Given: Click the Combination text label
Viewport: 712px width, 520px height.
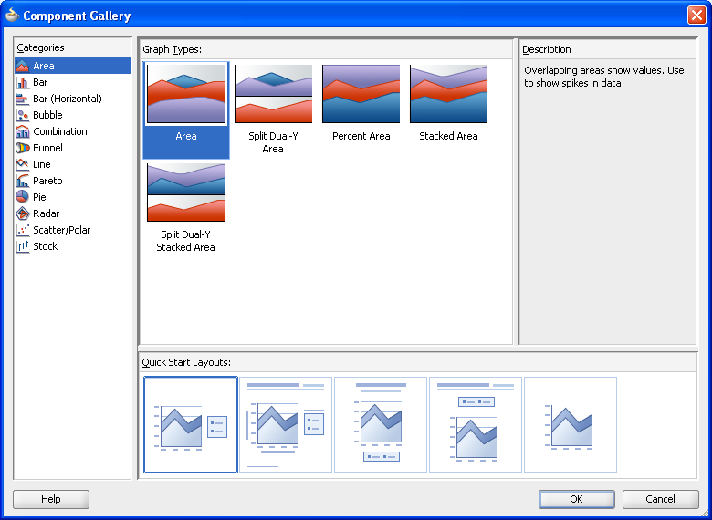Looking at the screenshot, I should 60,131.
